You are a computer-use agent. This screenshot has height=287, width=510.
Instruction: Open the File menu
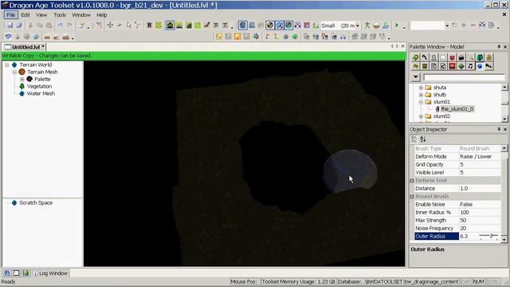click(10, 15)
